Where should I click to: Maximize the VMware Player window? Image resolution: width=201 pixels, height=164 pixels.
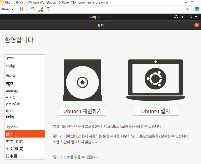coord(192,3)
